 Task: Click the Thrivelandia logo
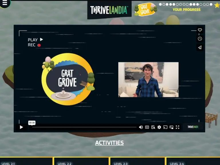coord(109,10)
